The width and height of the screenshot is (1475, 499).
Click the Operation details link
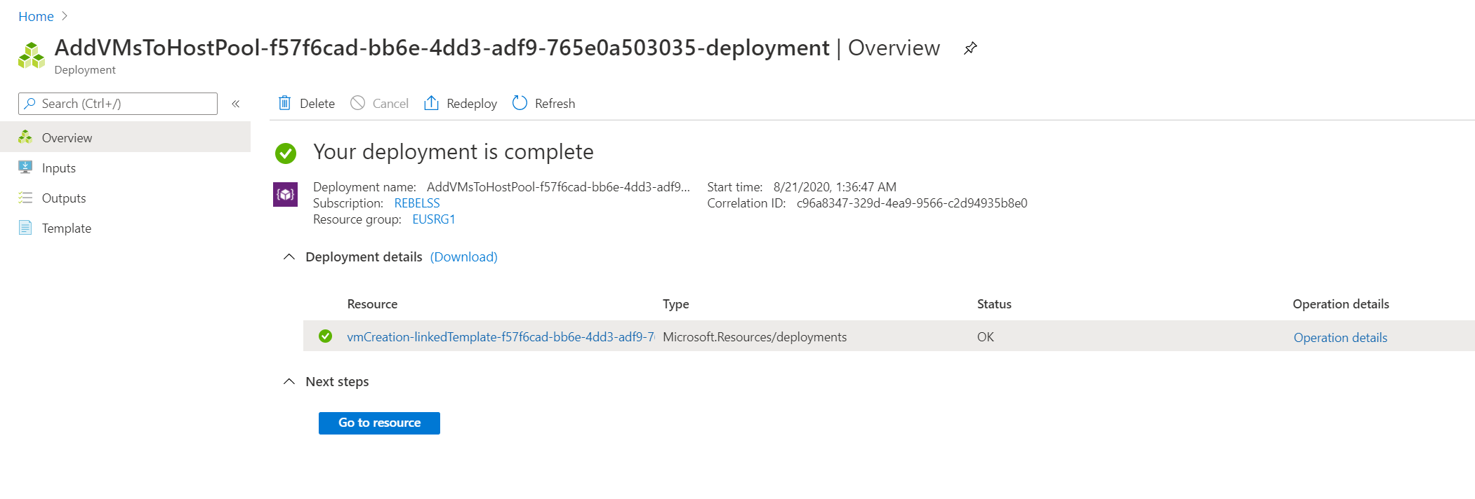coord(1340,338)
